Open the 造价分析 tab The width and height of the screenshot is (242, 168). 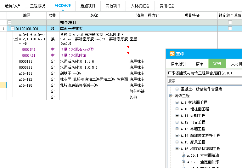(x=12, y=6)
